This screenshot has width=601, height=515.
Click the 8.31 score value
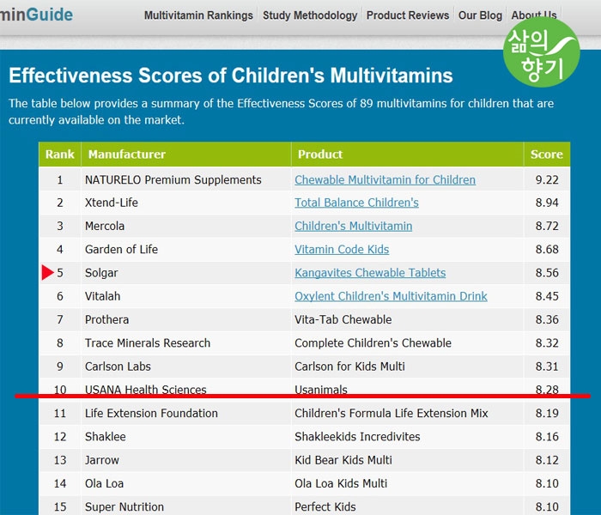click(547, 366)
